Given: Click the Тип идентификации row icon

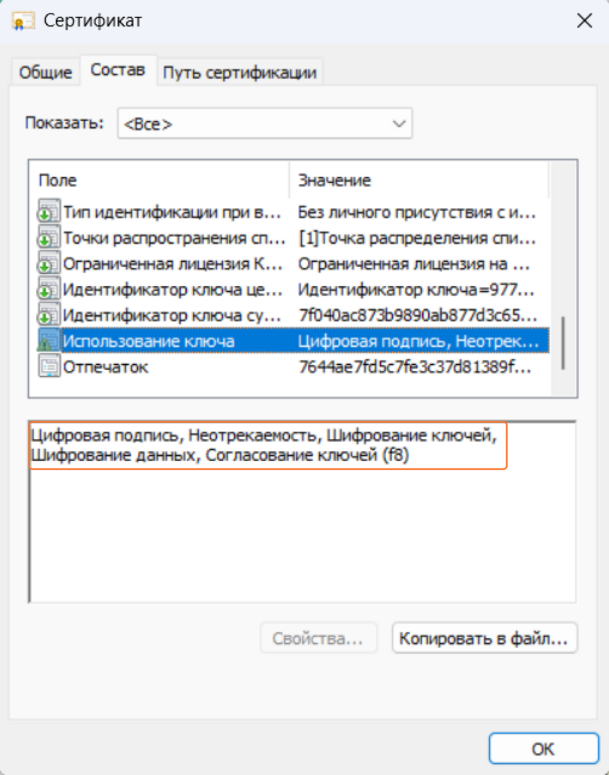Looking at the screenshot, I should tap(49, 212).
